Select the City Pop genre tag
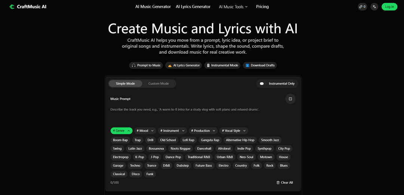 [284, 148]
